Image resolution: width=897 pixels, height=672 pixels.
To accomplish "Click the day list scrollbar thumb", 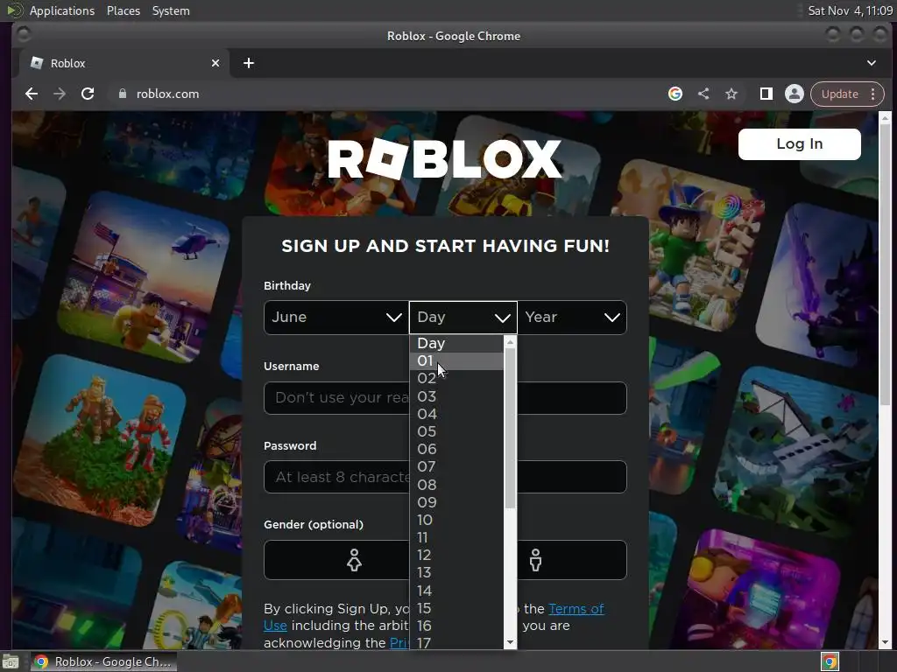I will point(511,428).
